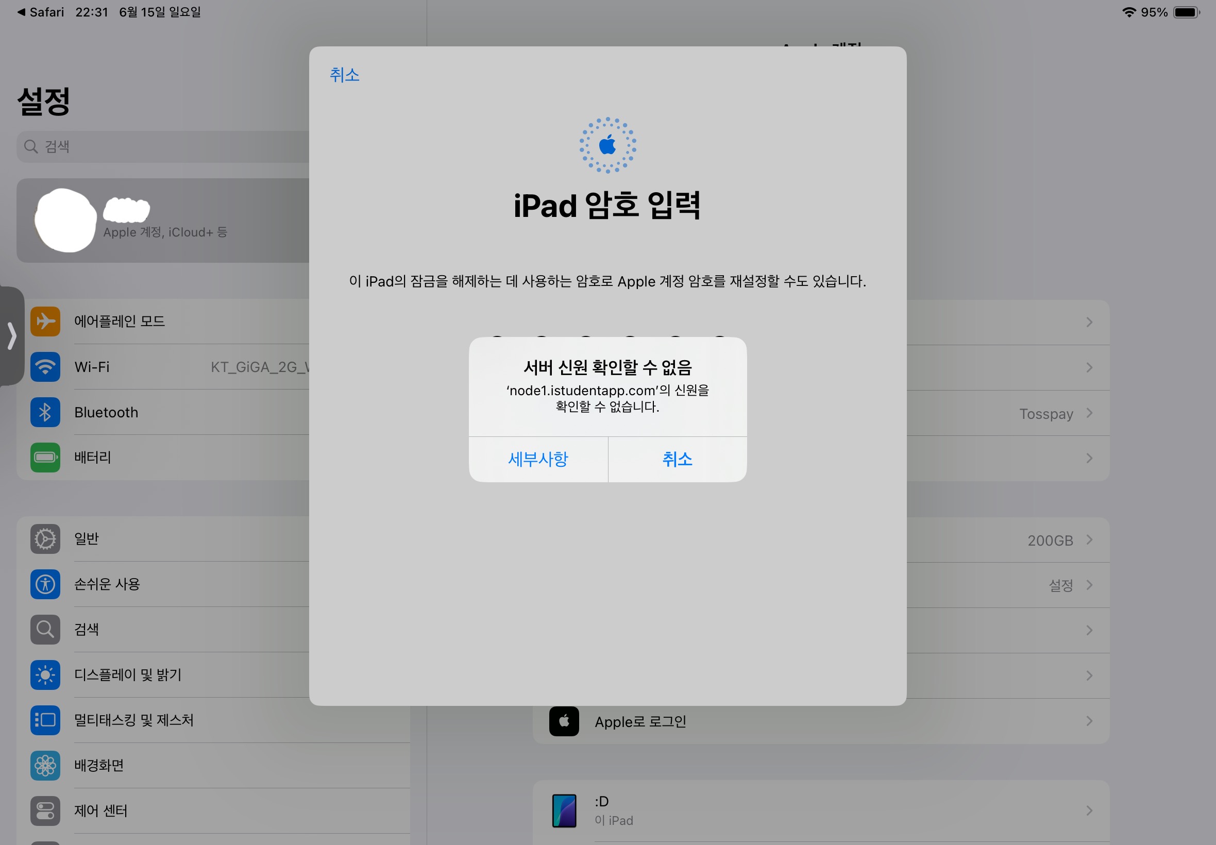Tap the Multitasking (멀티태스킹 및 제스처) icon
1216x845 pixels.
pos(45,720)
